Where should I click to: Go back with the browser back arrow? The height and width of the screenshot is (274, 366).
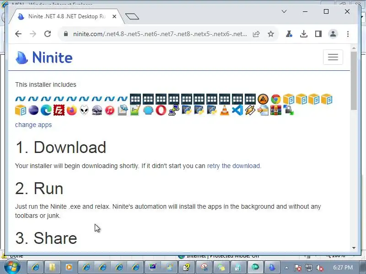coord(18,34)
